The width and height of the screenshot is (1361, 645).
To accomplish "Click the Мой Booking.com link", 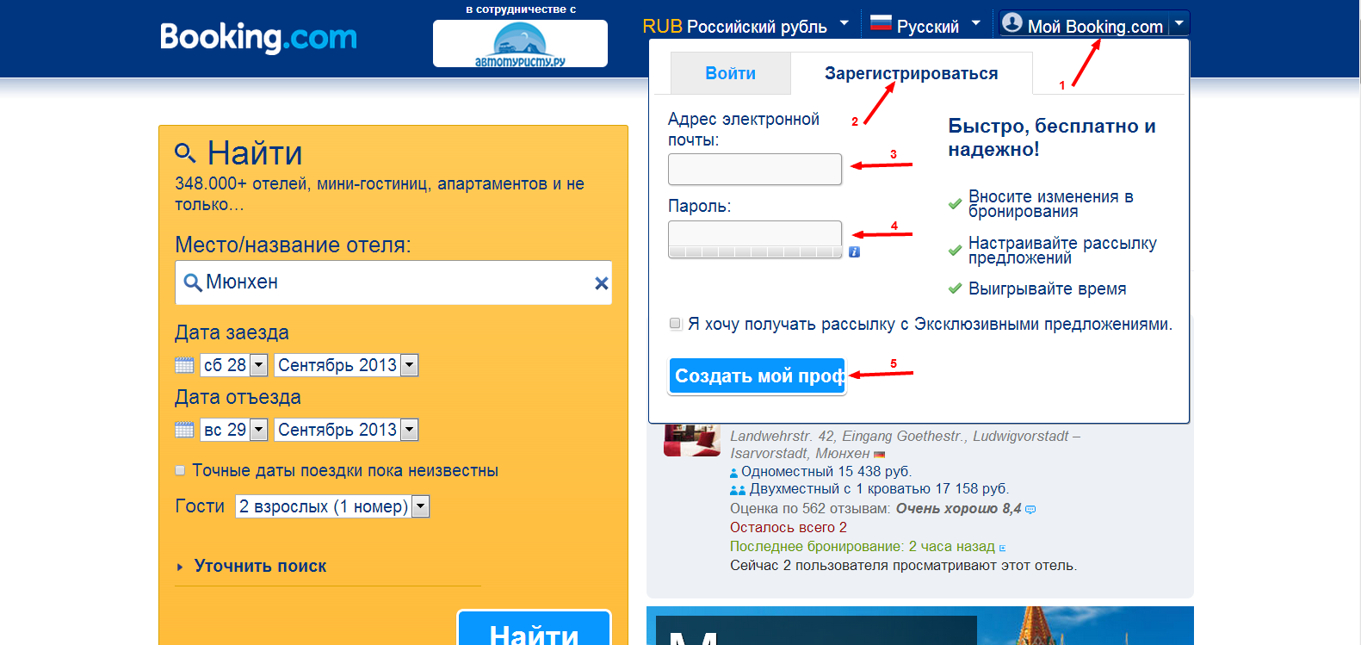I will point(1095,27).
